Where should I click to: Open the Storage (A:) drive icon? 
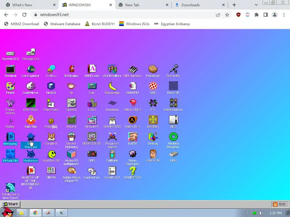(31, 55)
